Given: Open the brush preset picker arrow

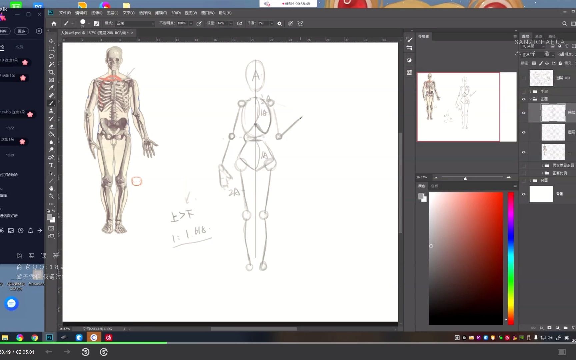Looking at the screenshot, I should 89,24.
